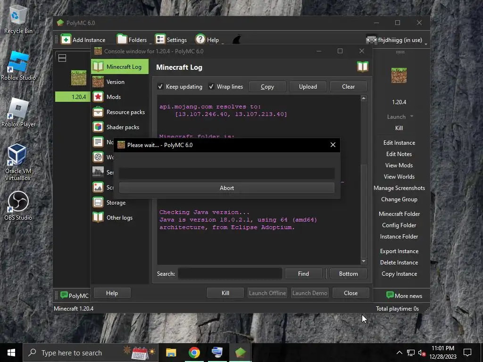
Task: Click Kill in the right instance panel
Action: click(399, 128)
